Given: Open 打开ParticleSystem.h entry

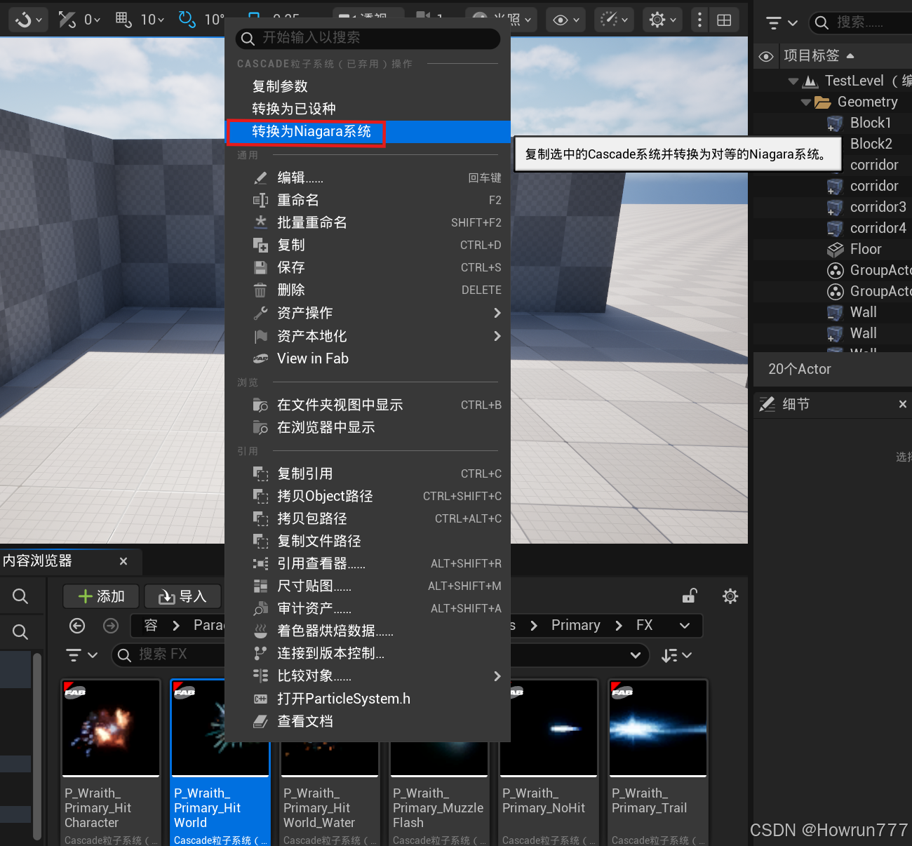Looking at the screenshot, I should click(x=344, y=699).
